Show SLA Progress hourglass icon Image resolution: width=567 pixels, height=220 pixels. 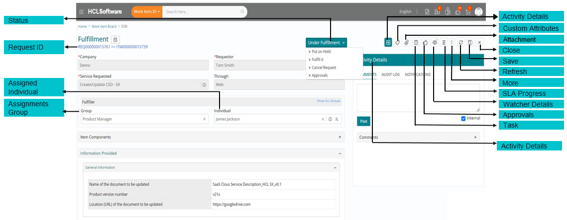pos(444,43)
